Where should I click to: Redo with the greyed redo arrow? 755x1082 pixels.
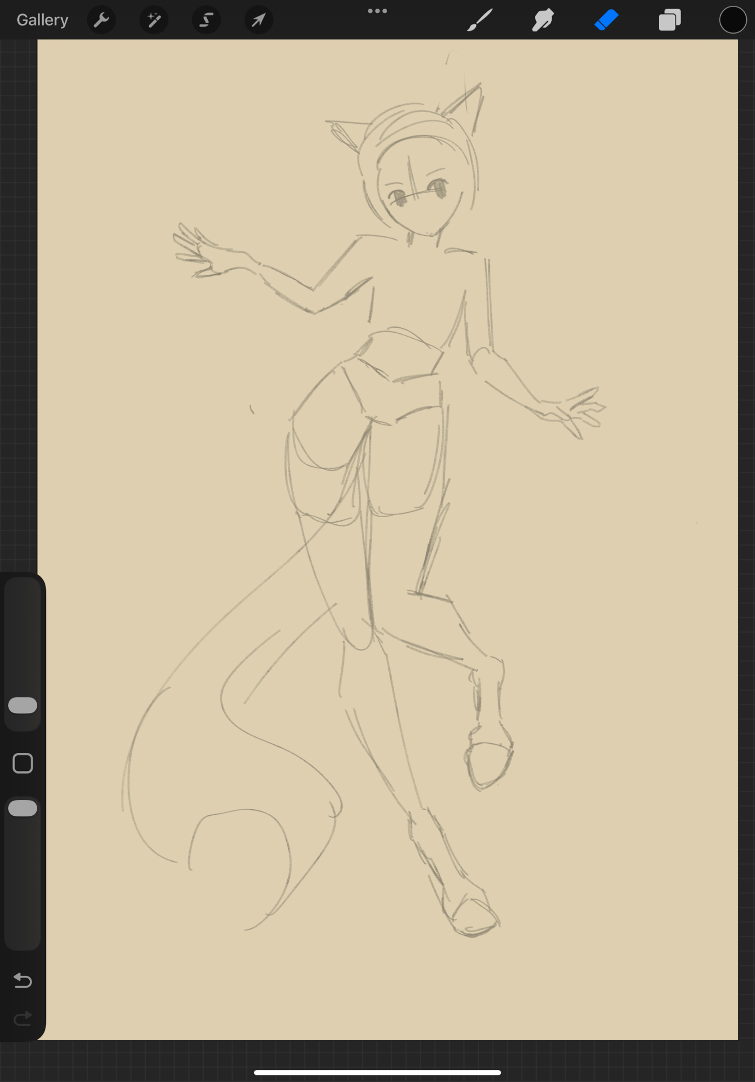[x=23, y=1019]
